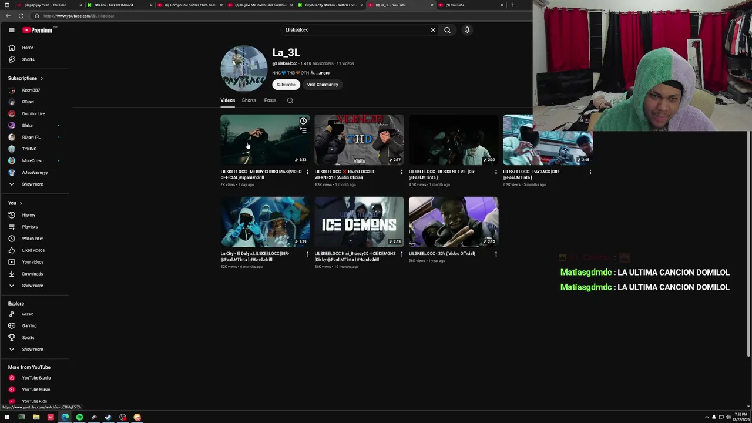This screenshot has width=752, height=423.
Task: Open the YouTube hamburger guide menu
Action: click(x=11, y=30)
